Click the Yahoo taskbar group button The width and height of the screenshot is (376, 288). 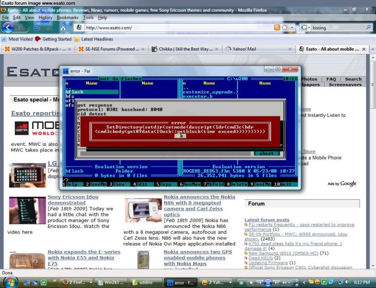(x=217, y=282)
